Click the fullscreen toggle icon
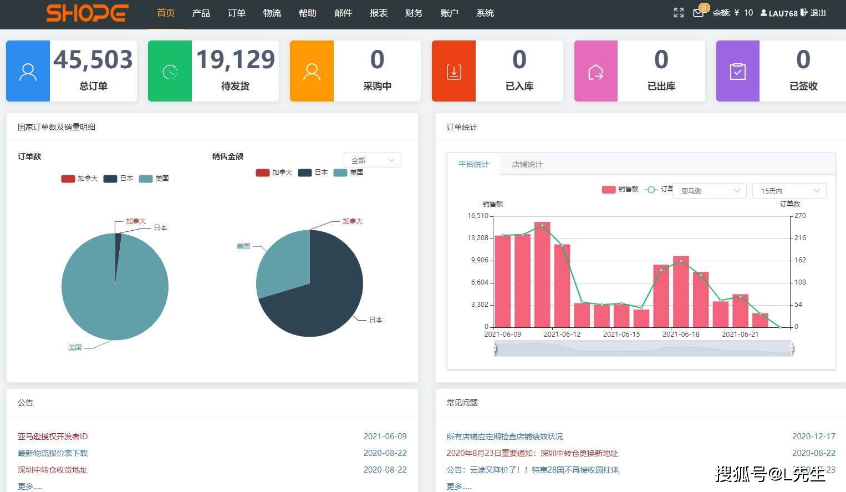The width and height of the screenshot is (846, 492). point(679,13)
